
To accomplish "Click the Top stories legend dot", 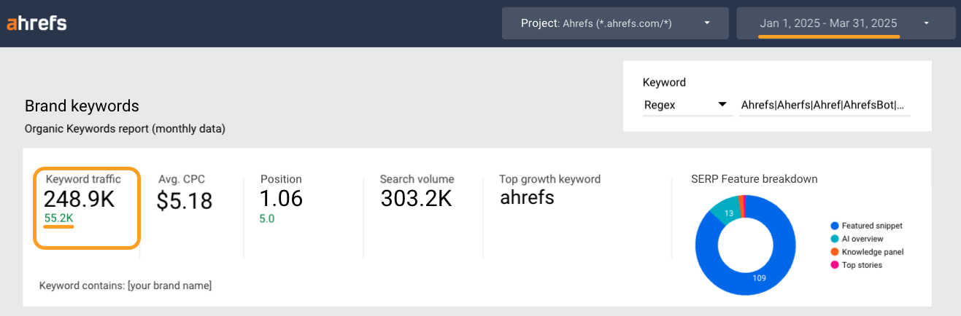I will click(x=834, y=265).
